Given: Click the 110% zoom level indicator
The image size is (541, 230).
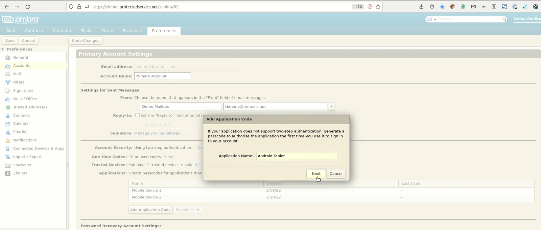Looking at the screenshot, I should pyautogui.click(x=358, y=7).
